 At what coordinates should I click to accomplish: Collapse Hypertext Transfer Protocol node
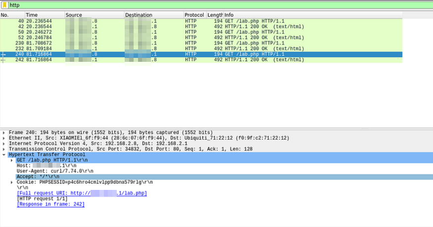(x=3, y=155)
